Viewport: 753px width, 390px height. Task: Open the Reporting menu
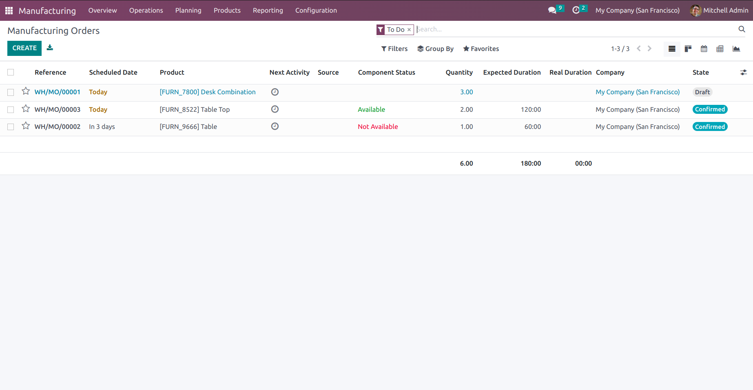[268, 10]
